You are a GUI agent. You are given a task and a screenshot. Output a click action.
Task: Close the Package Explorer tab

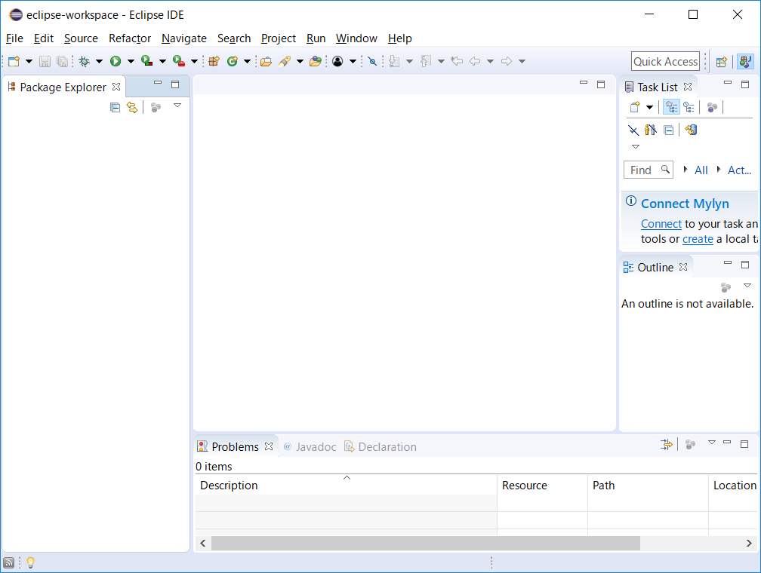(x=116, y=87)
